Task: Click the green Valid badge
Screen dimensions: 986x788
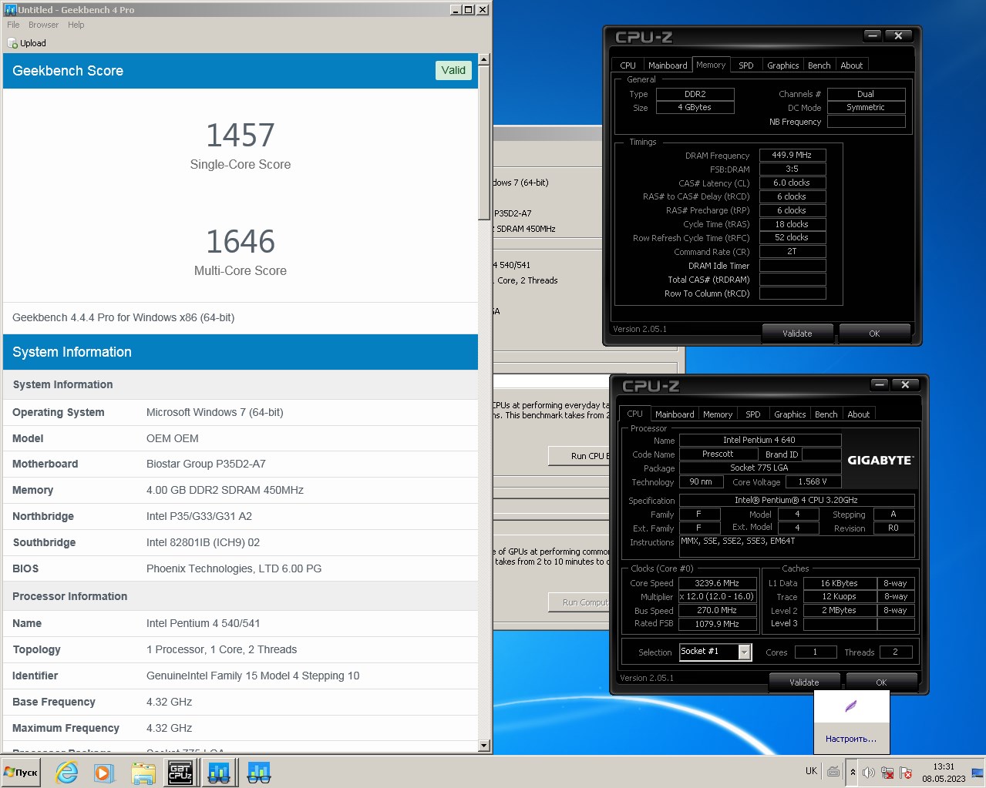Action: 453,70
